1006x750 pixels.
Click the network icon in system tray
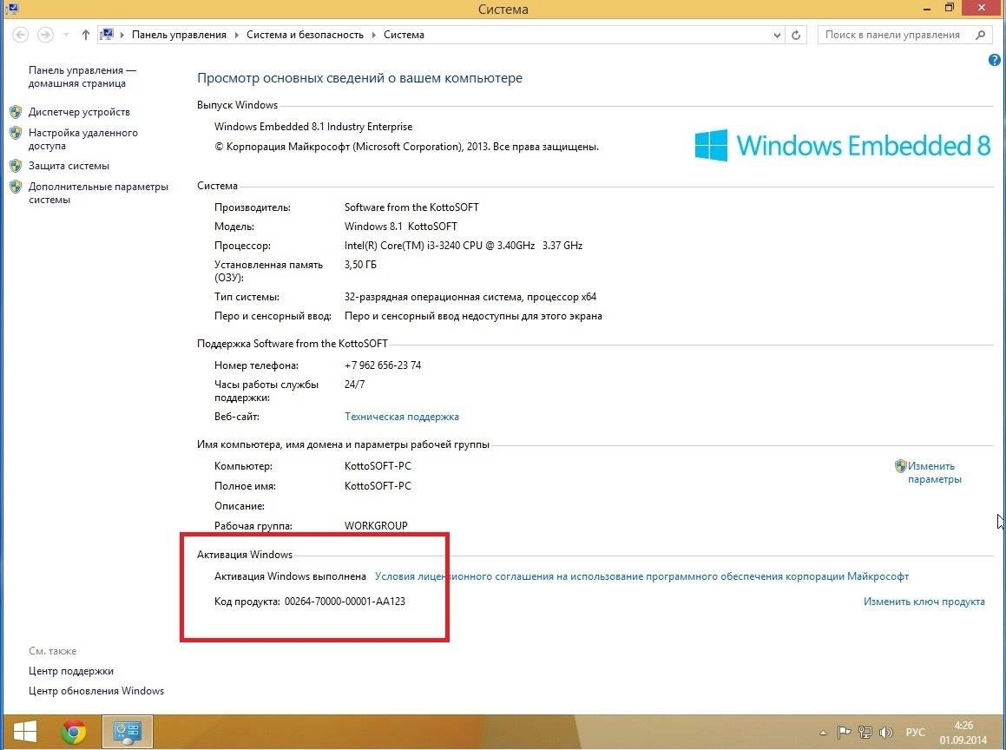point(865,732)
